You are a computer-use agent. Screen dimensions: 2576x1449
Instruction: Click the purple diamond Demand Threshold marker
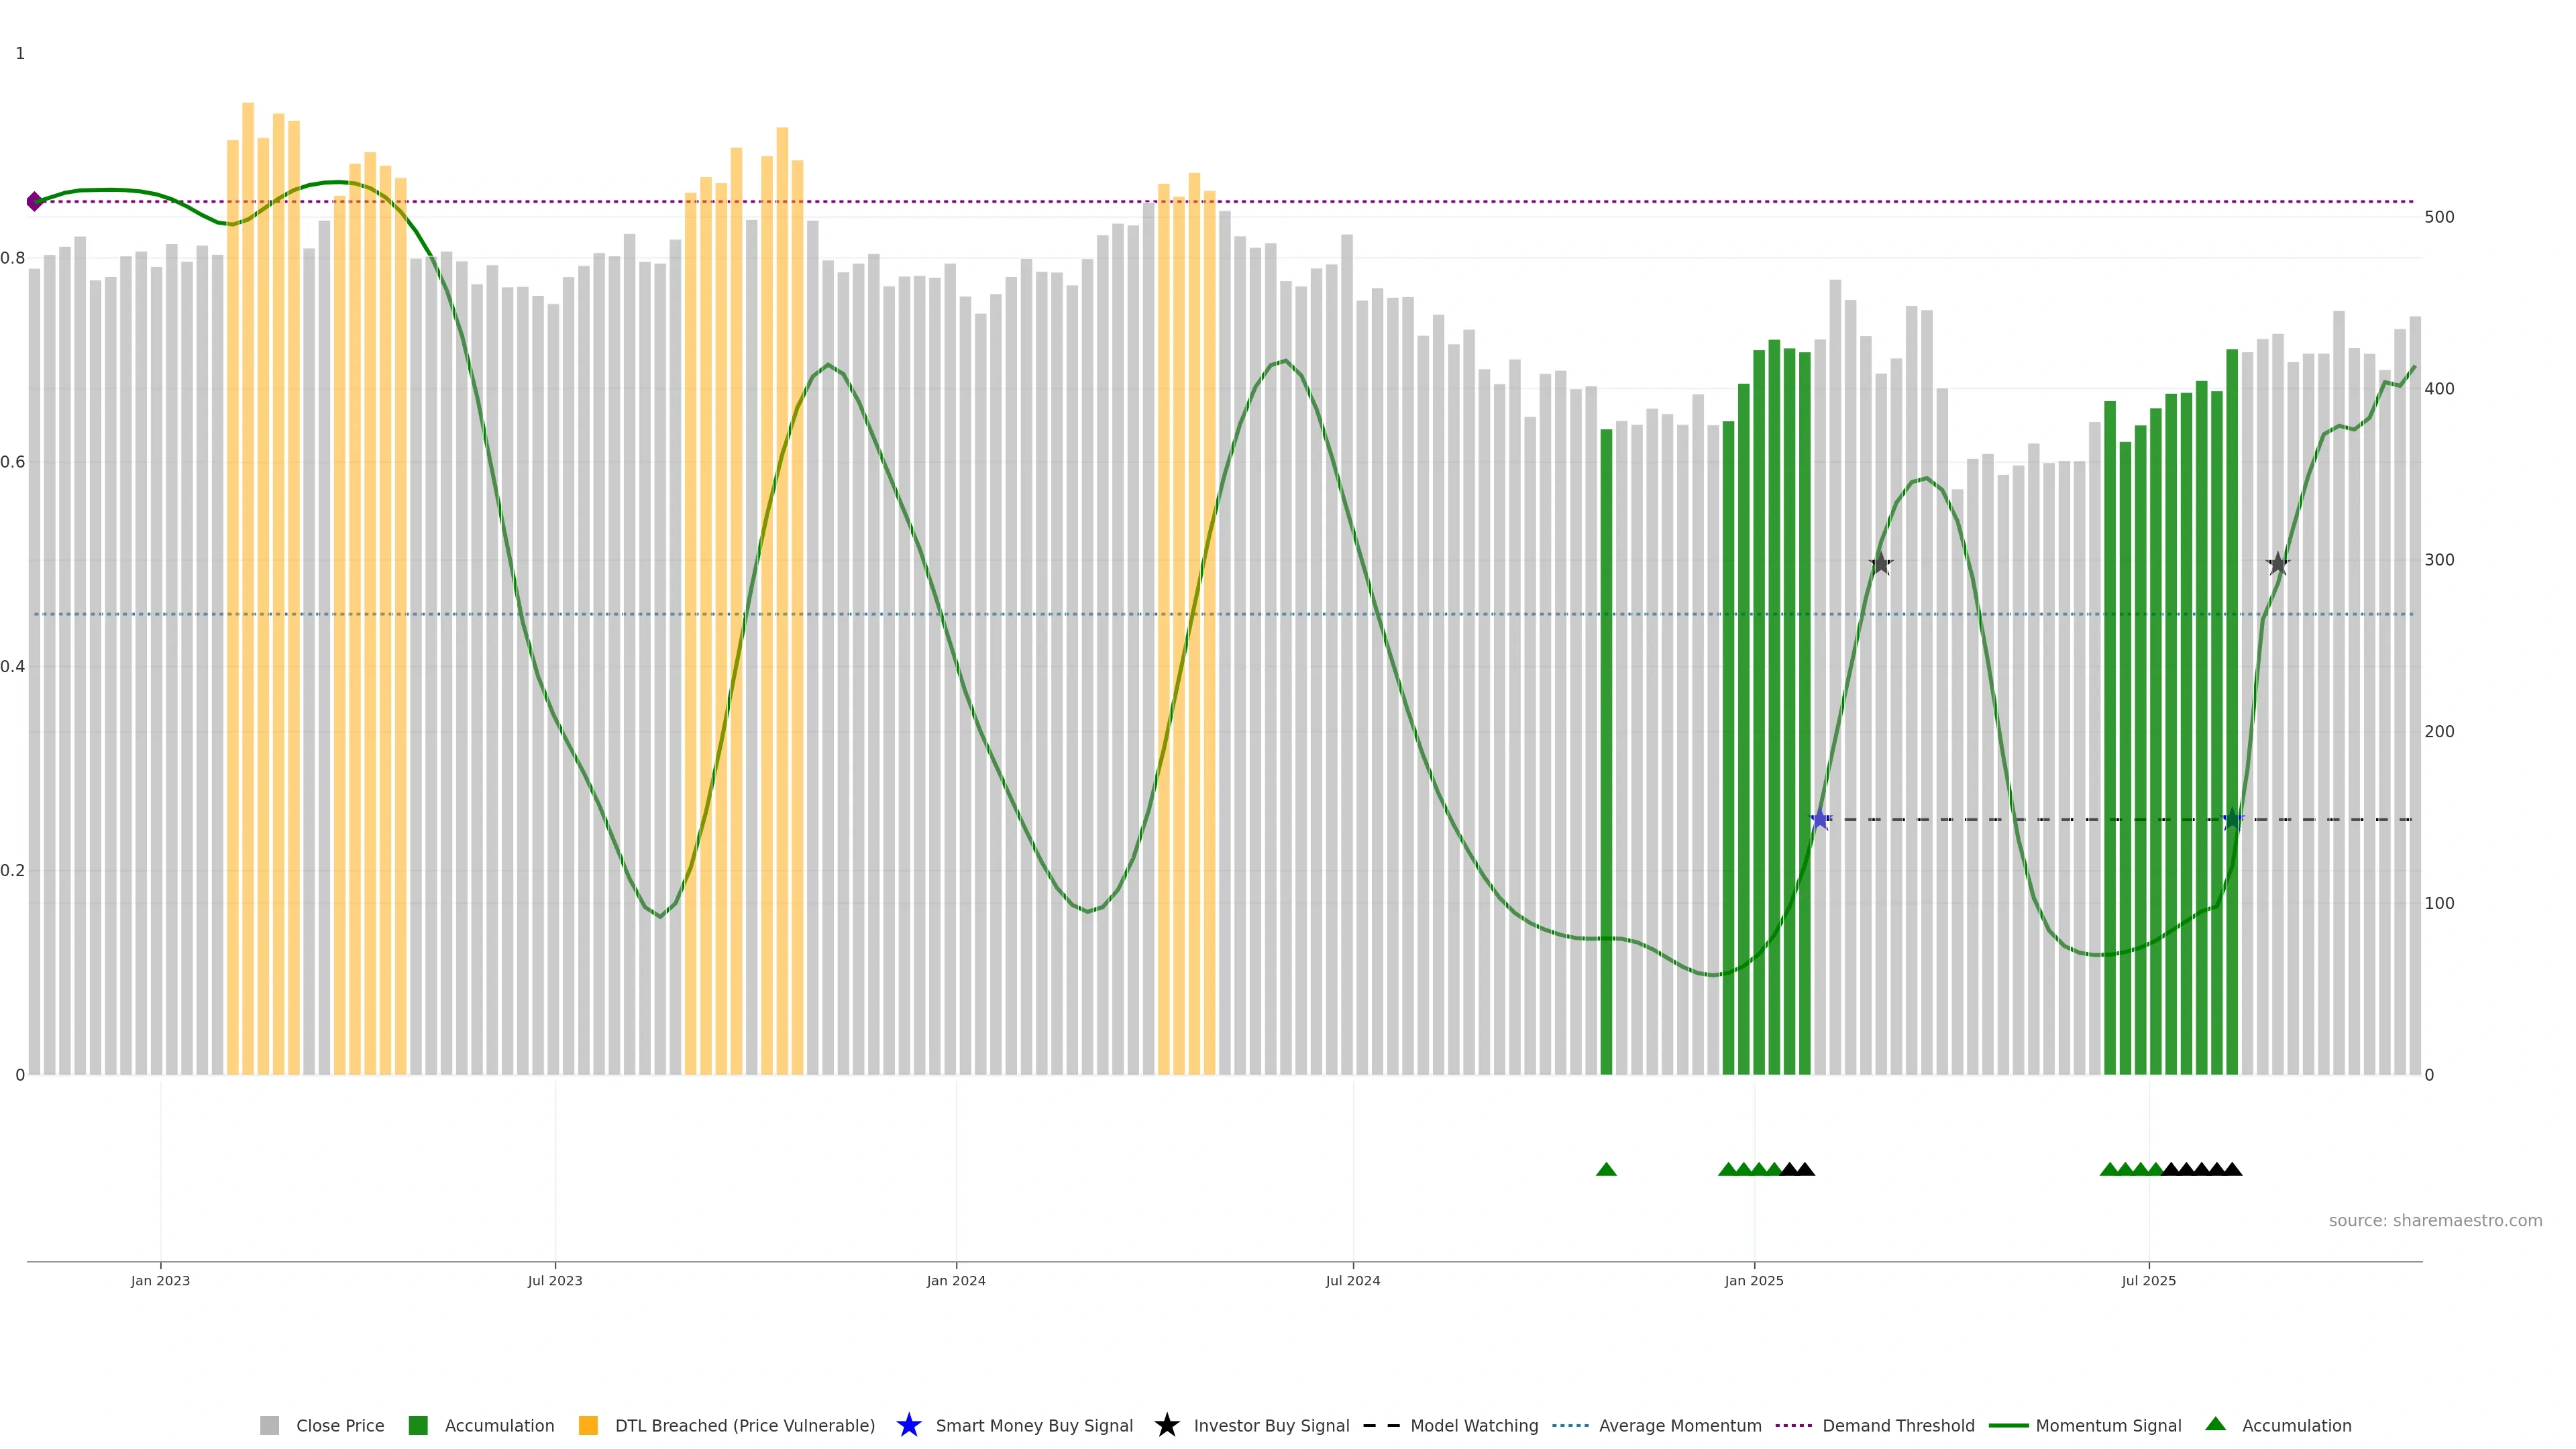(x=35, y=201)
